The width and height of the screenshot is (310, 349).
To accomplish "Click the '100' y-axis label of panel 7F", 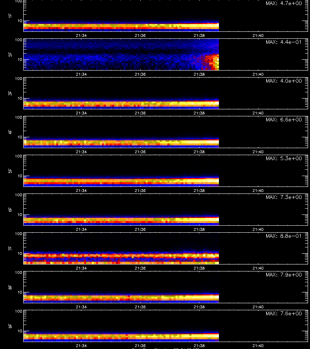I will [x=19, y=234].
